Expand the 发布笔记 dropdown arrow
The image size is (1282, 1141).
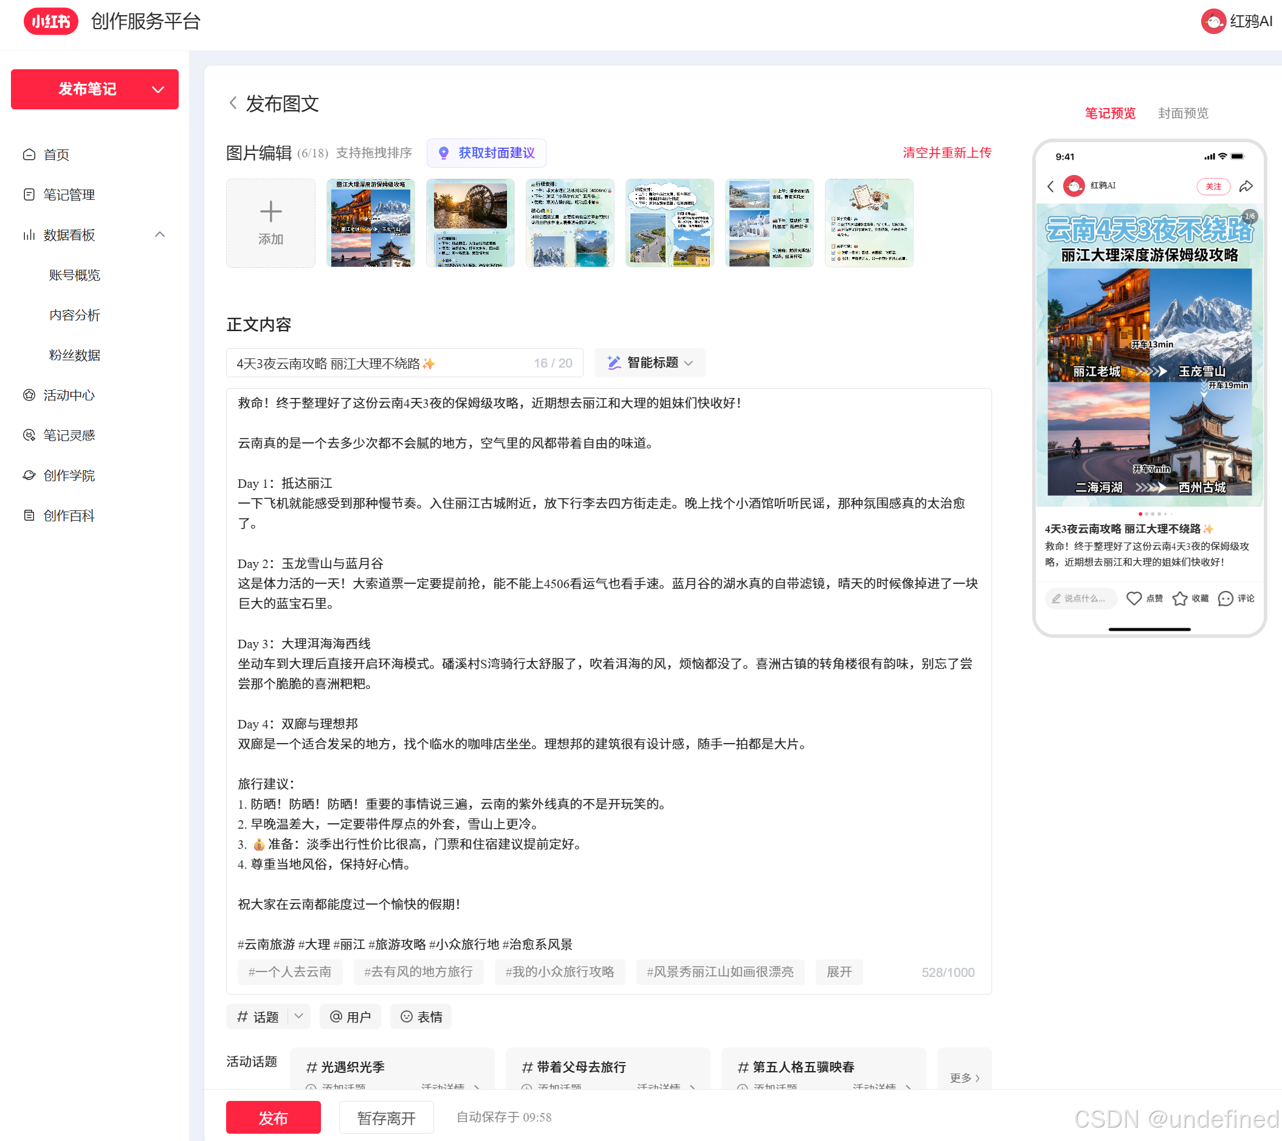(x=158, y=90)
